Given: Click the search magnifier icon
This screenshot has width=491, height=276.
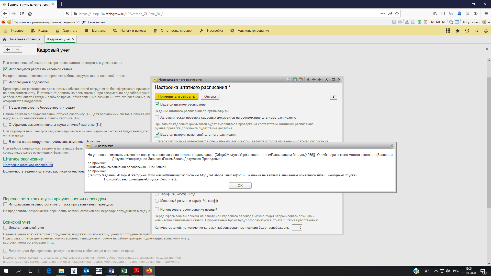Looking at the screenshot, I should click(x=476, y=31).
